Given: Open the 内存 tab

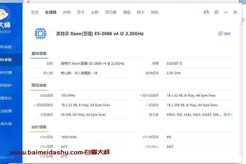Looking at the screenshot, I should tap(67, 12).
